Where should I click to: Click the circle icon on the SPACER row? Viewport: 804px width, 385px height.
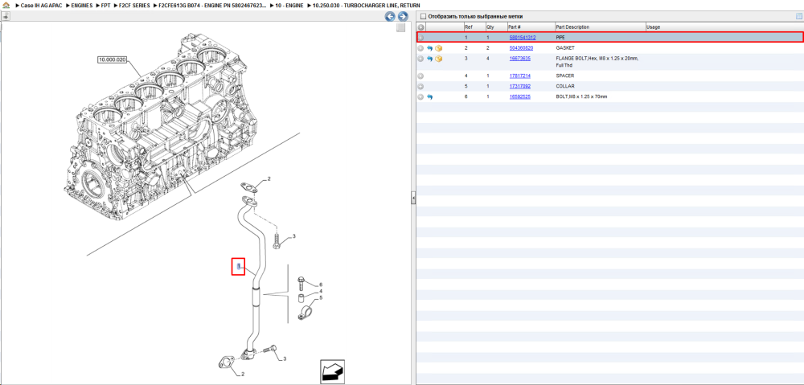click(x=420, y=76)
